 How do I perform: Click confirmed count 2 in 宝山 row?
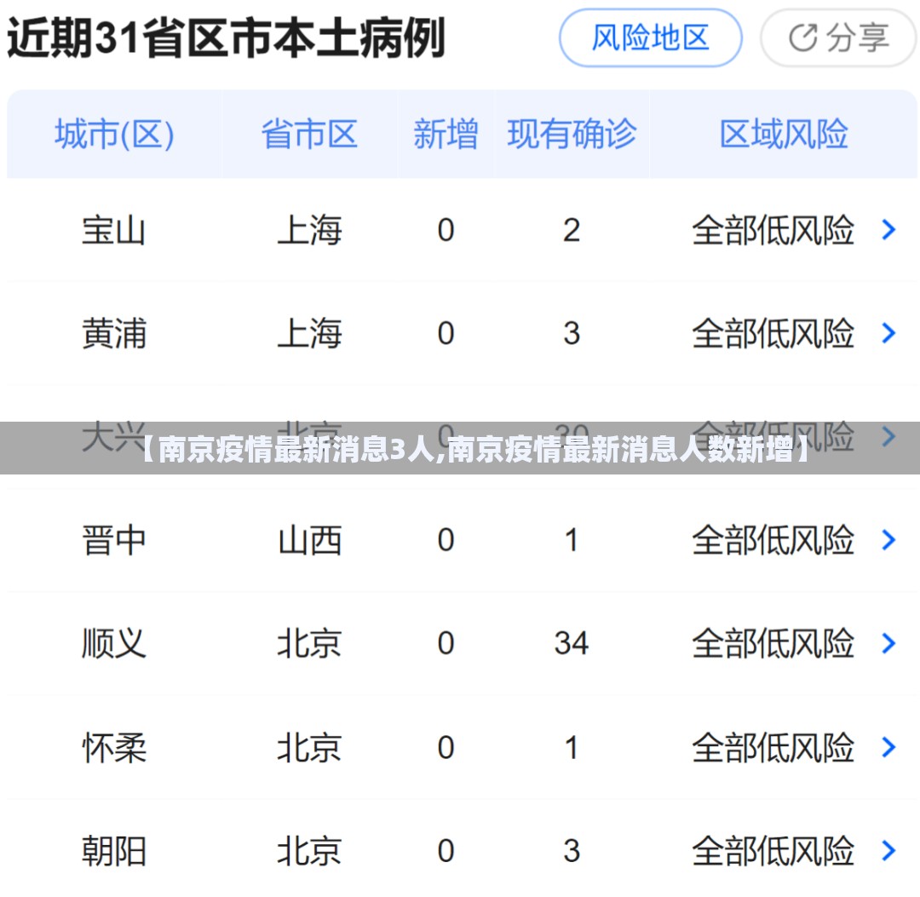click(572, 230)
